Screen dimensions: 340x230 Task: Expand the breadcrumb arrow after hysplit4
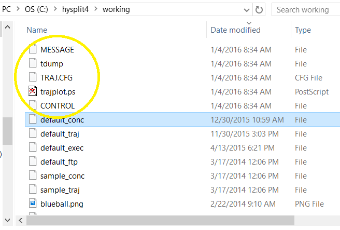96,9
